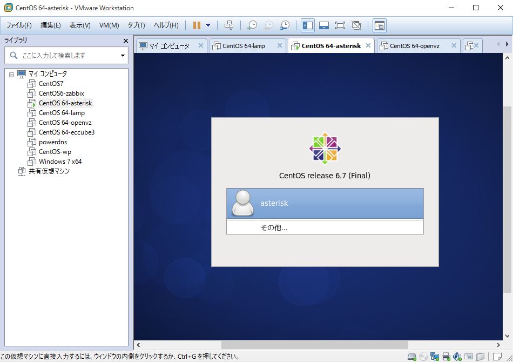Open the 編集(E) menu

click(x=51, y=25)
